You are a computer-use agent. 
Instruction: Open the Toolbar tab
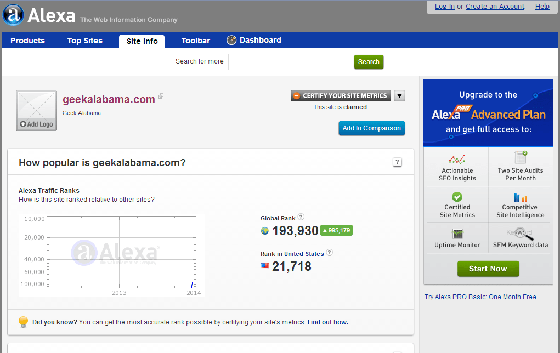[x=196, y=41]
